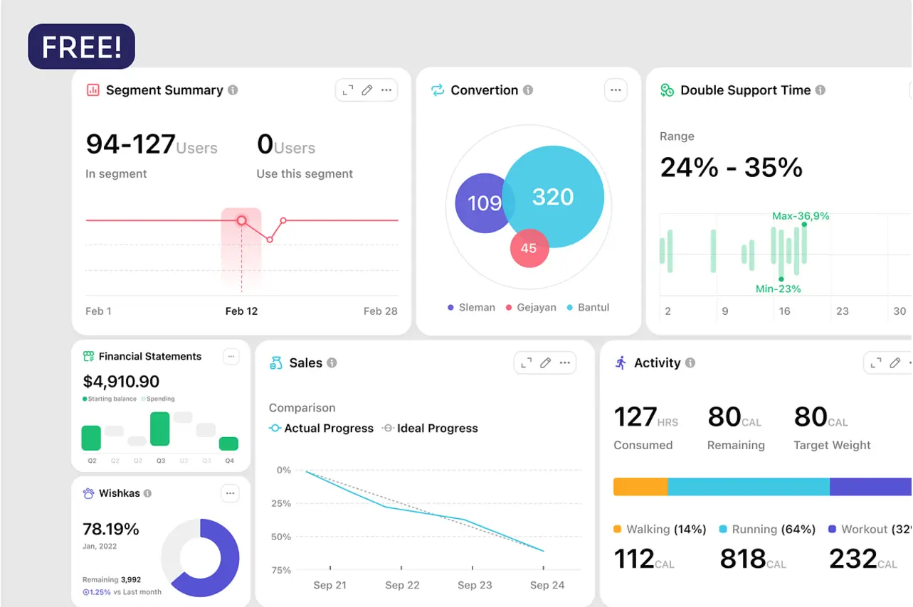
Task: Click the Activity running figure icon
Action: (x=621, y=362)
